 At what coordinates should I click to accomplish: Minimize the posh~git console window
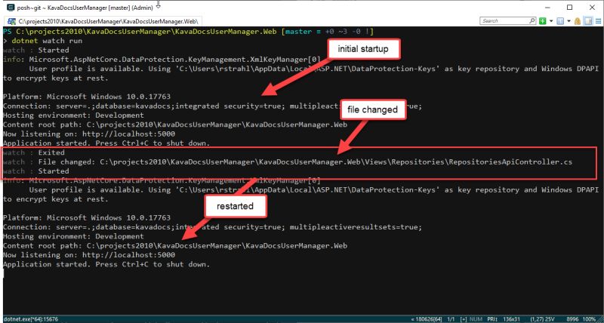[x=547, y=8]
